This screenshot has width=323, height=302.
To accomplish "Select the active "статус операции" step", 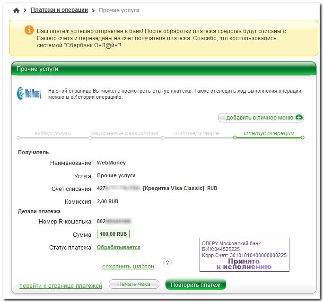I will [268, 133].
